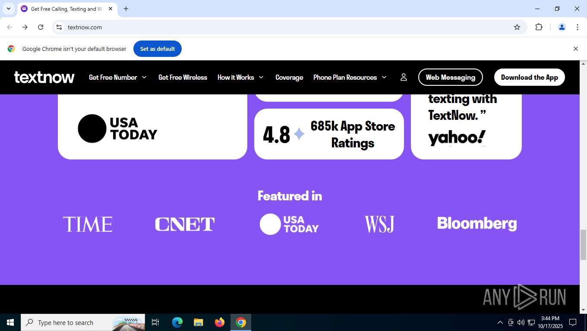The height and width of the screenshot is (331, 587).
Task: Click the Bloomberg logo
Action: (477, 224)
